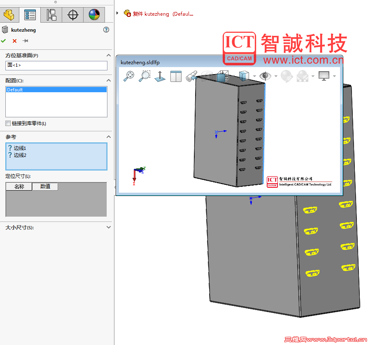
Task: Open the Display Style dropdown arrow
Action: 254,76
